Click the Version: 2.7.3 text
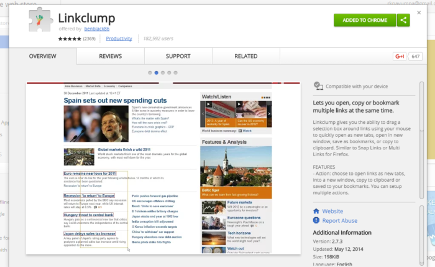 click(327, 241)
